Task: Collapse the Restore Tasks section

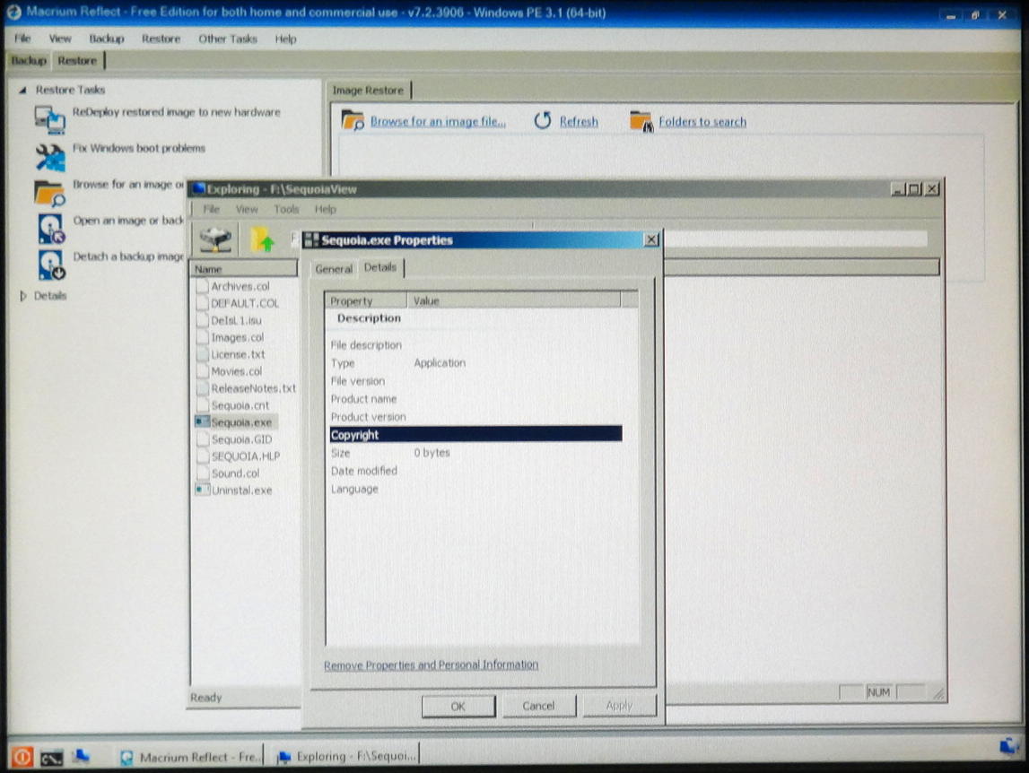Action: pos(23,90)
